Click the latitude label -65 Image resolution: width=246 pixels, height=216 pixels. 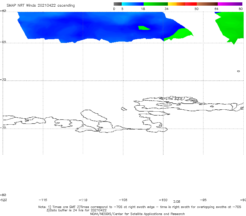pyautogui.click(x=3, y=42)
